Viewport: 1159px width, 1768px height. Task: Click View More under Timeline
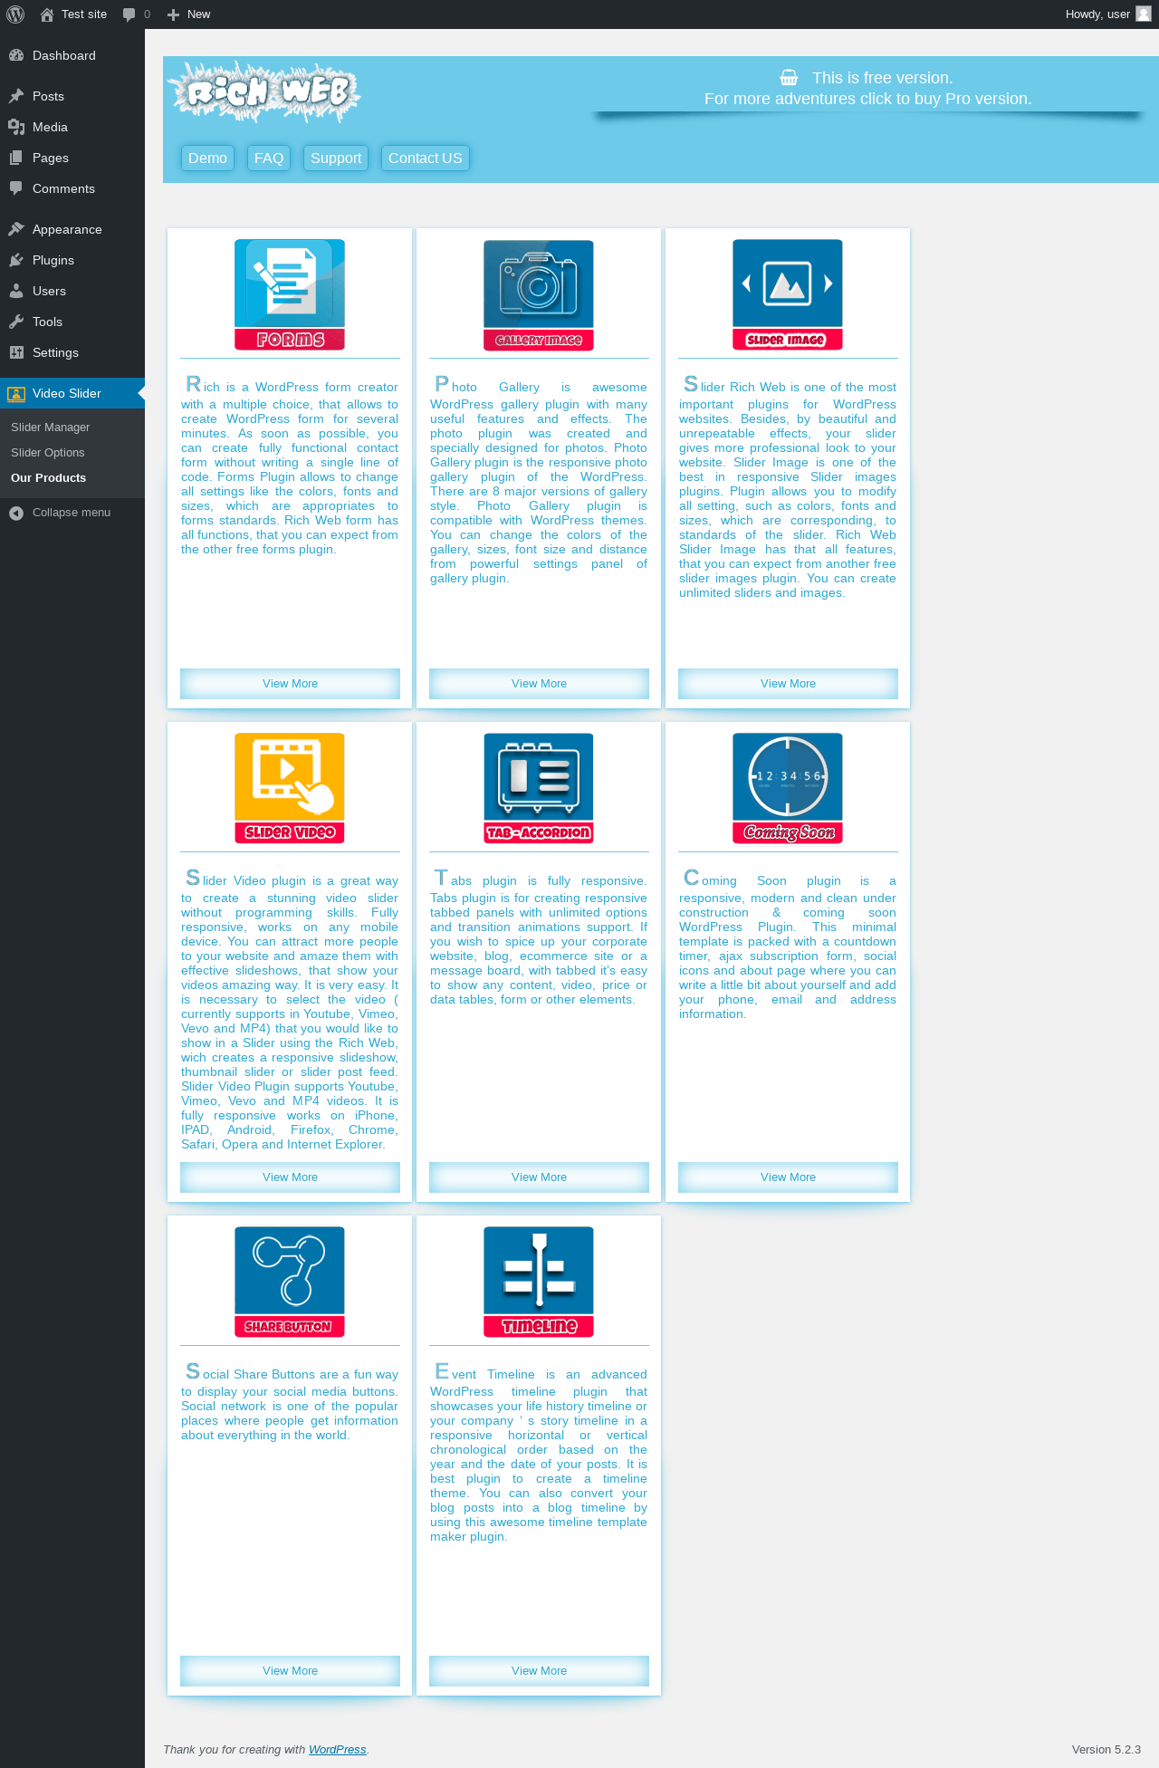click(x=539, y=1671)
